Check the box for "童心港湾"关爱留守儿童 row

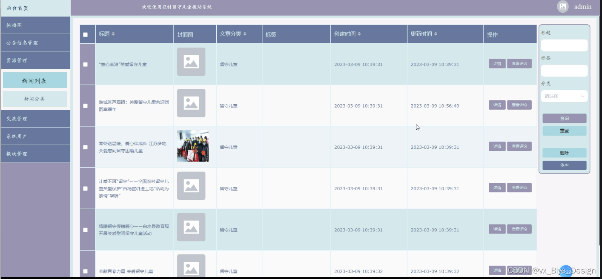pos(85,64)
